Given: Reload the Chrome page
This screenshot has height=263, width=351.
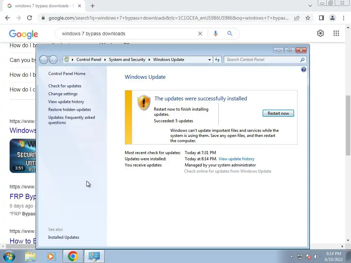Looking at the screenshot, I should tap(29, 18).
